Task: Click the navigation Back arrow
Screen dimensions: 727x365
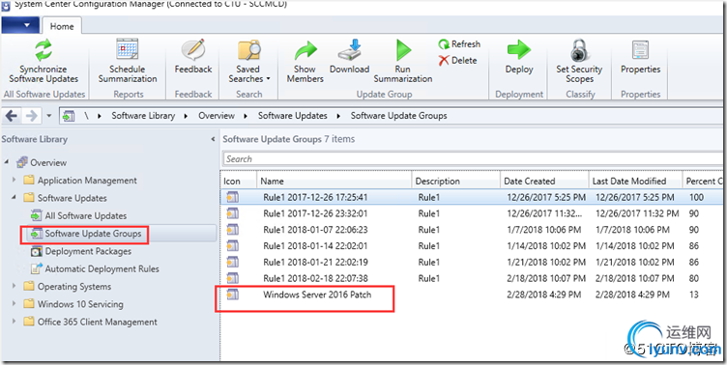Action: pos(12,115)
